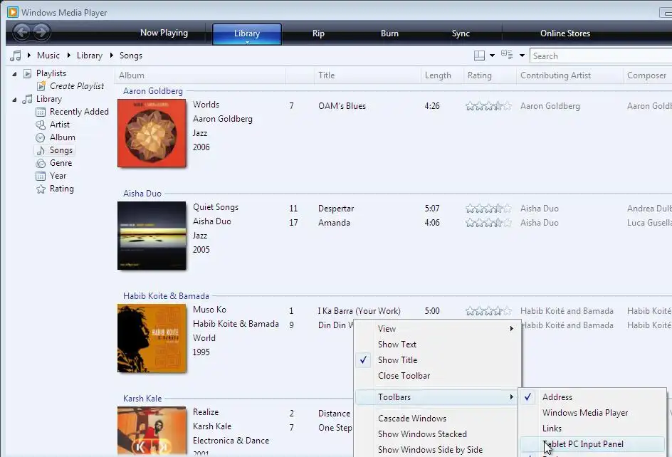Sort by the Title column header
Image resolution: width=672 pixels, height=457 pixels.
pos(367,75)
